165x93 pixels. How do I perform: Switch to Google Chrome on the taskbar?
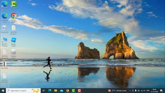click(x=68, y=91)
